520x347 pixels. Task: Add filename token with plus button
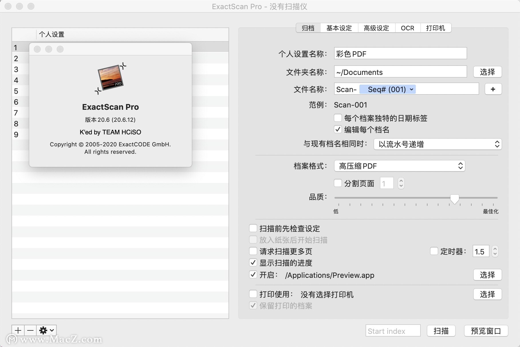(x=493, y=89)
